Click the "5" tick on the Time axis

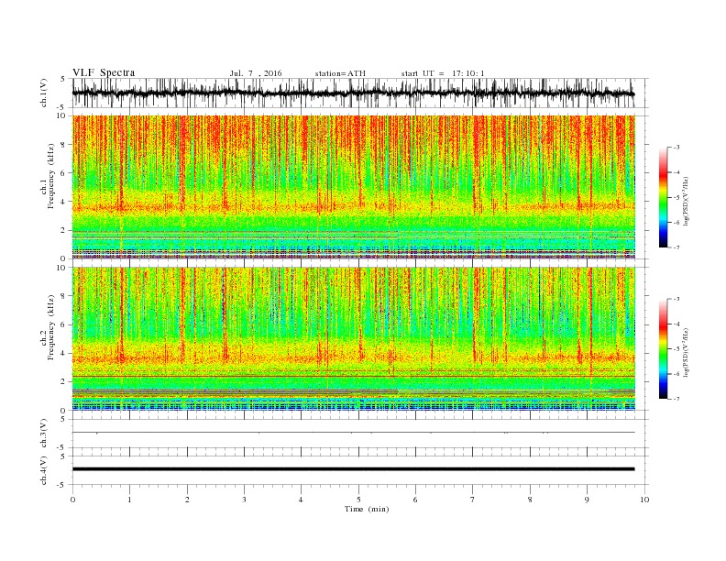pos(358,500)
